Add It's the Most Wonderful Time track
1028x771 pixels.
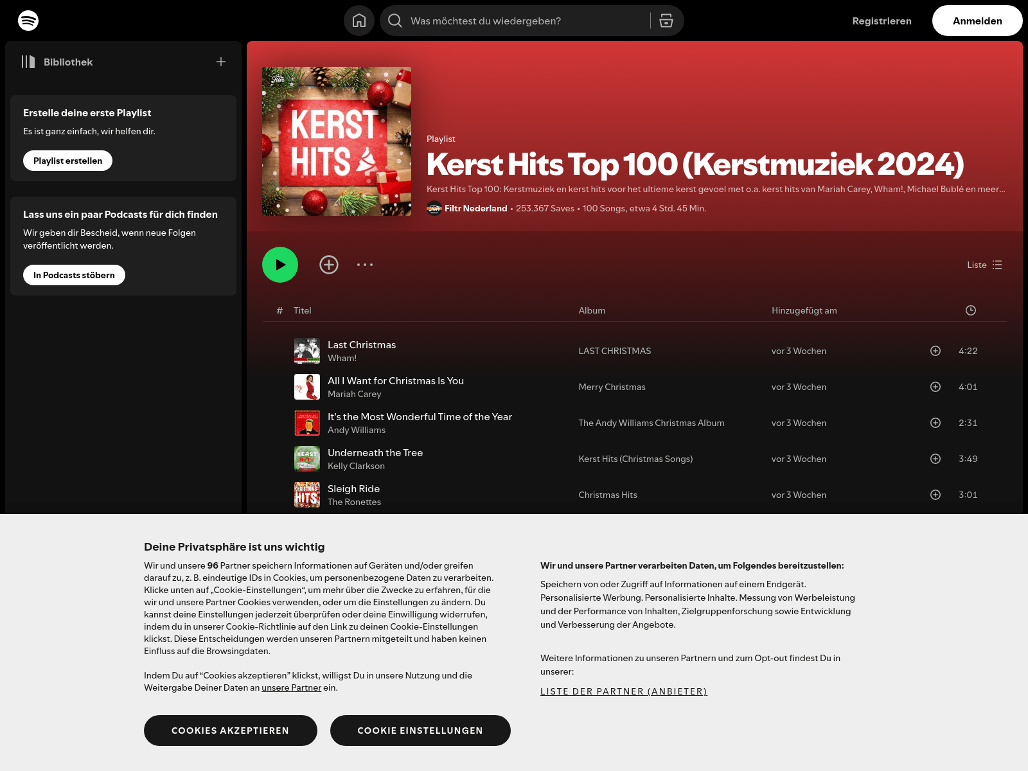935,423
